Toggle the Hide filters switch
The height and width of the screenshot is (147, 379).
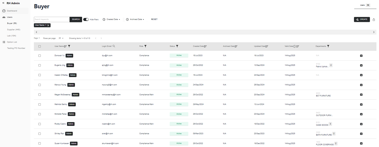86,19
